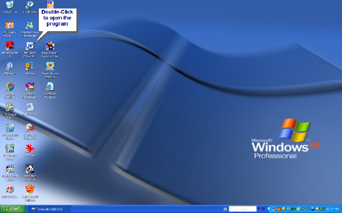Open the Windows Start menu

coord(13,209)
